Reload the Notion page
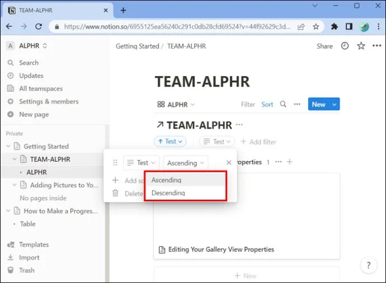Image resolution: width=386 pixels, height=283 pixels. point(39,26)
